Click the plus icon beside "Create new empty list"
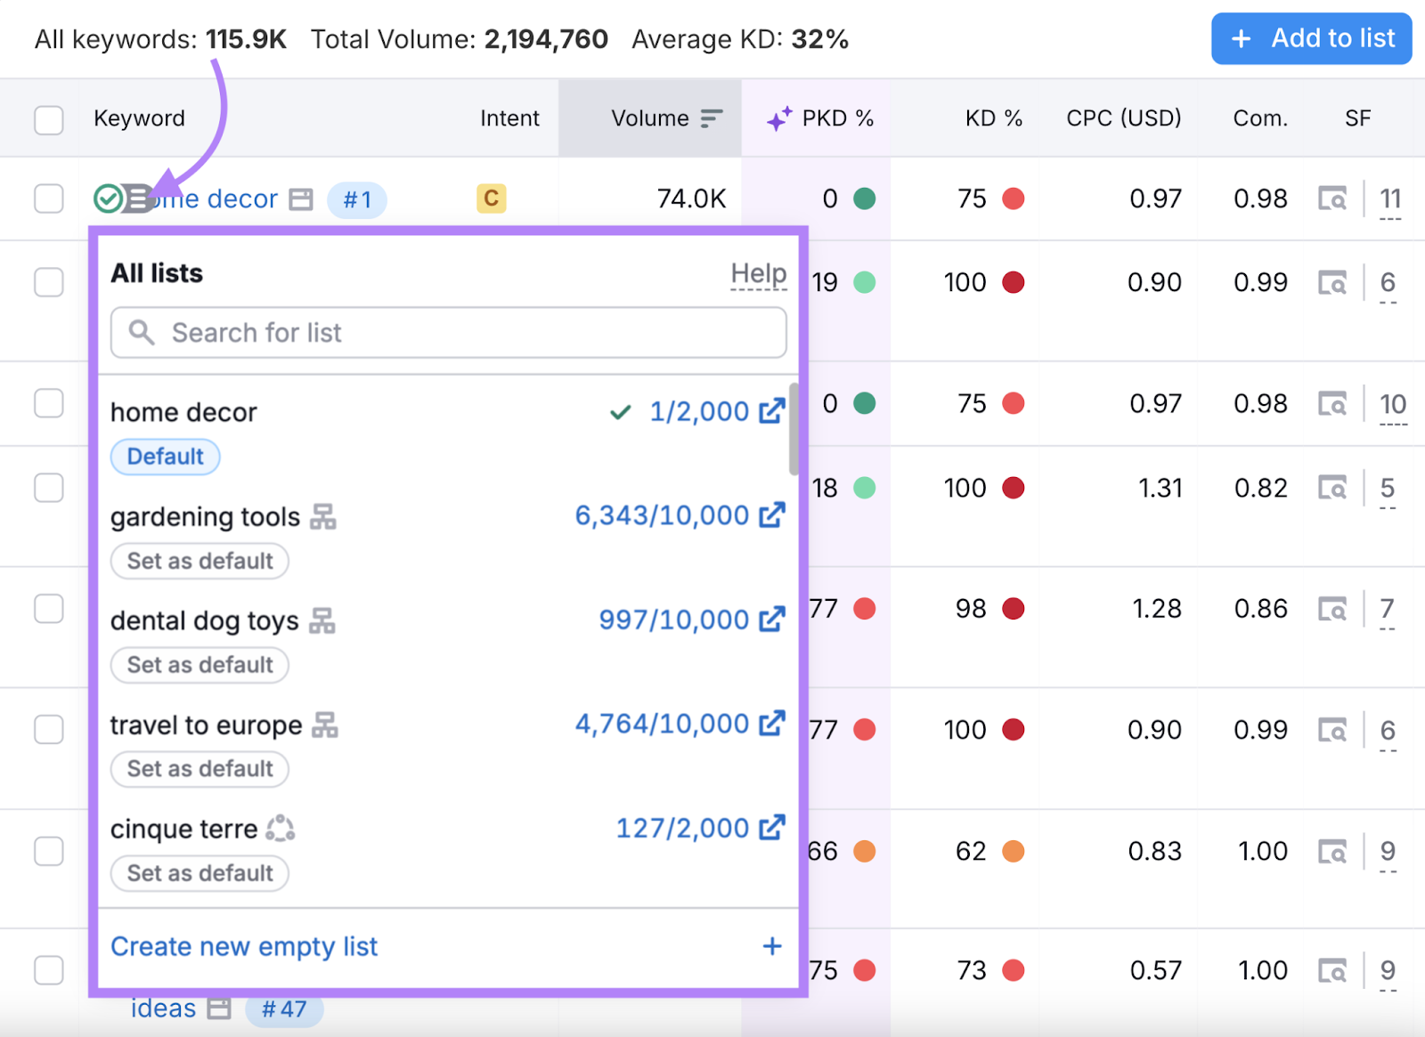Screen dimensions: 1425x1037 click(x=771, y=946)
